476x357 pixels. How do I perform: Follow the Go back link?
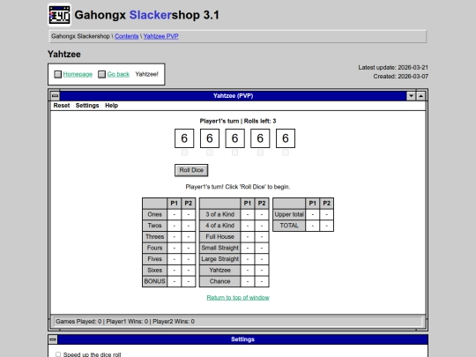(118, 74)
